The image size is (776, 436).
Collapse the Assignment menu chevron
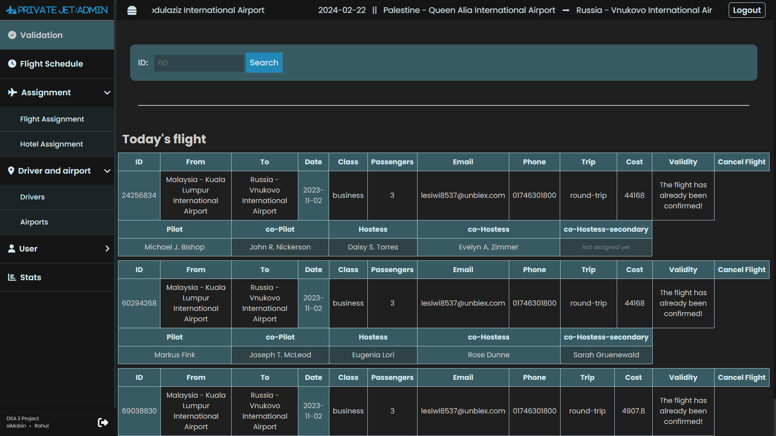point(107,92)
